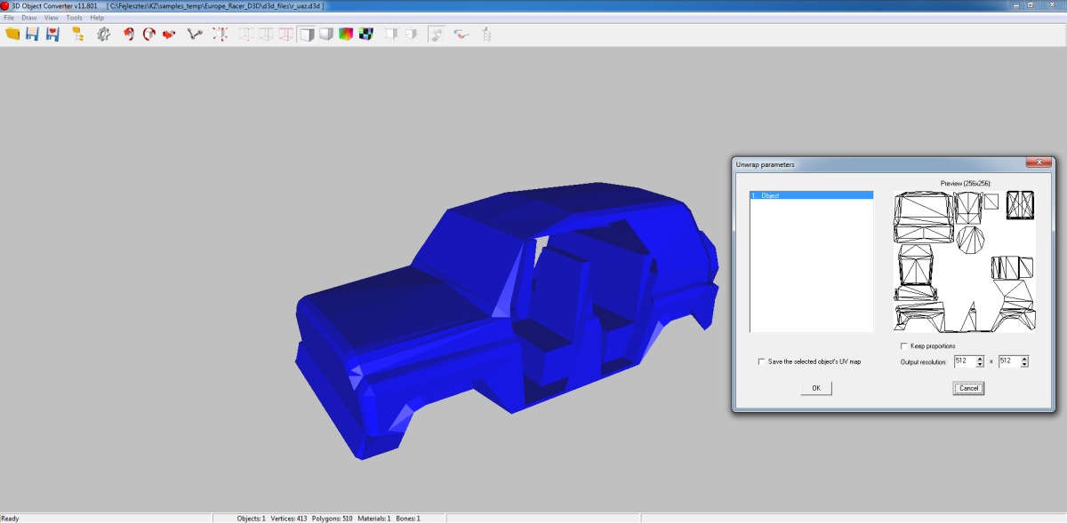1067x523 pixels.
Task: Select the Object entry in the list
Action: click(x=812, y=194)
